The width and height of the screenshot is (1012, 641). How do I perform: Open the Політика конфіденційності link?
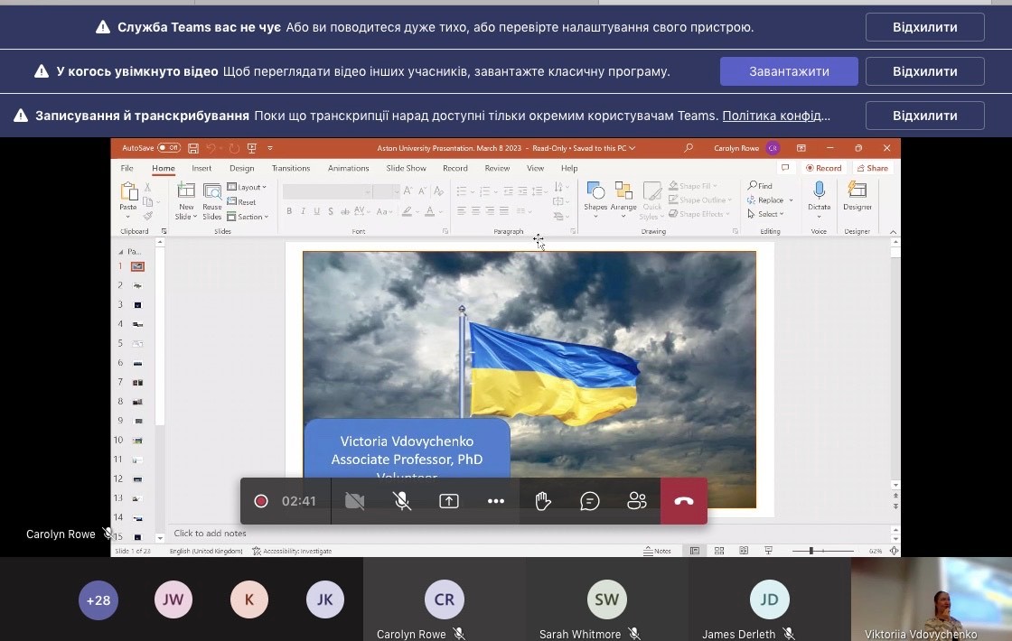775,116
